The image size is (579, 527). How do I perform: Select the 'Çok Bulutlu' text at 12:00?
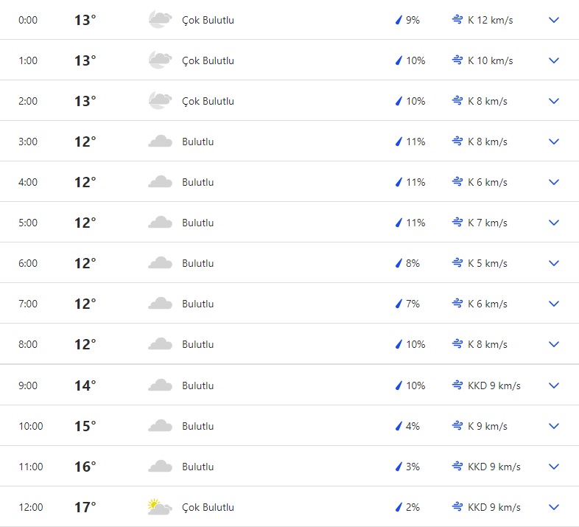pos(208,507)
